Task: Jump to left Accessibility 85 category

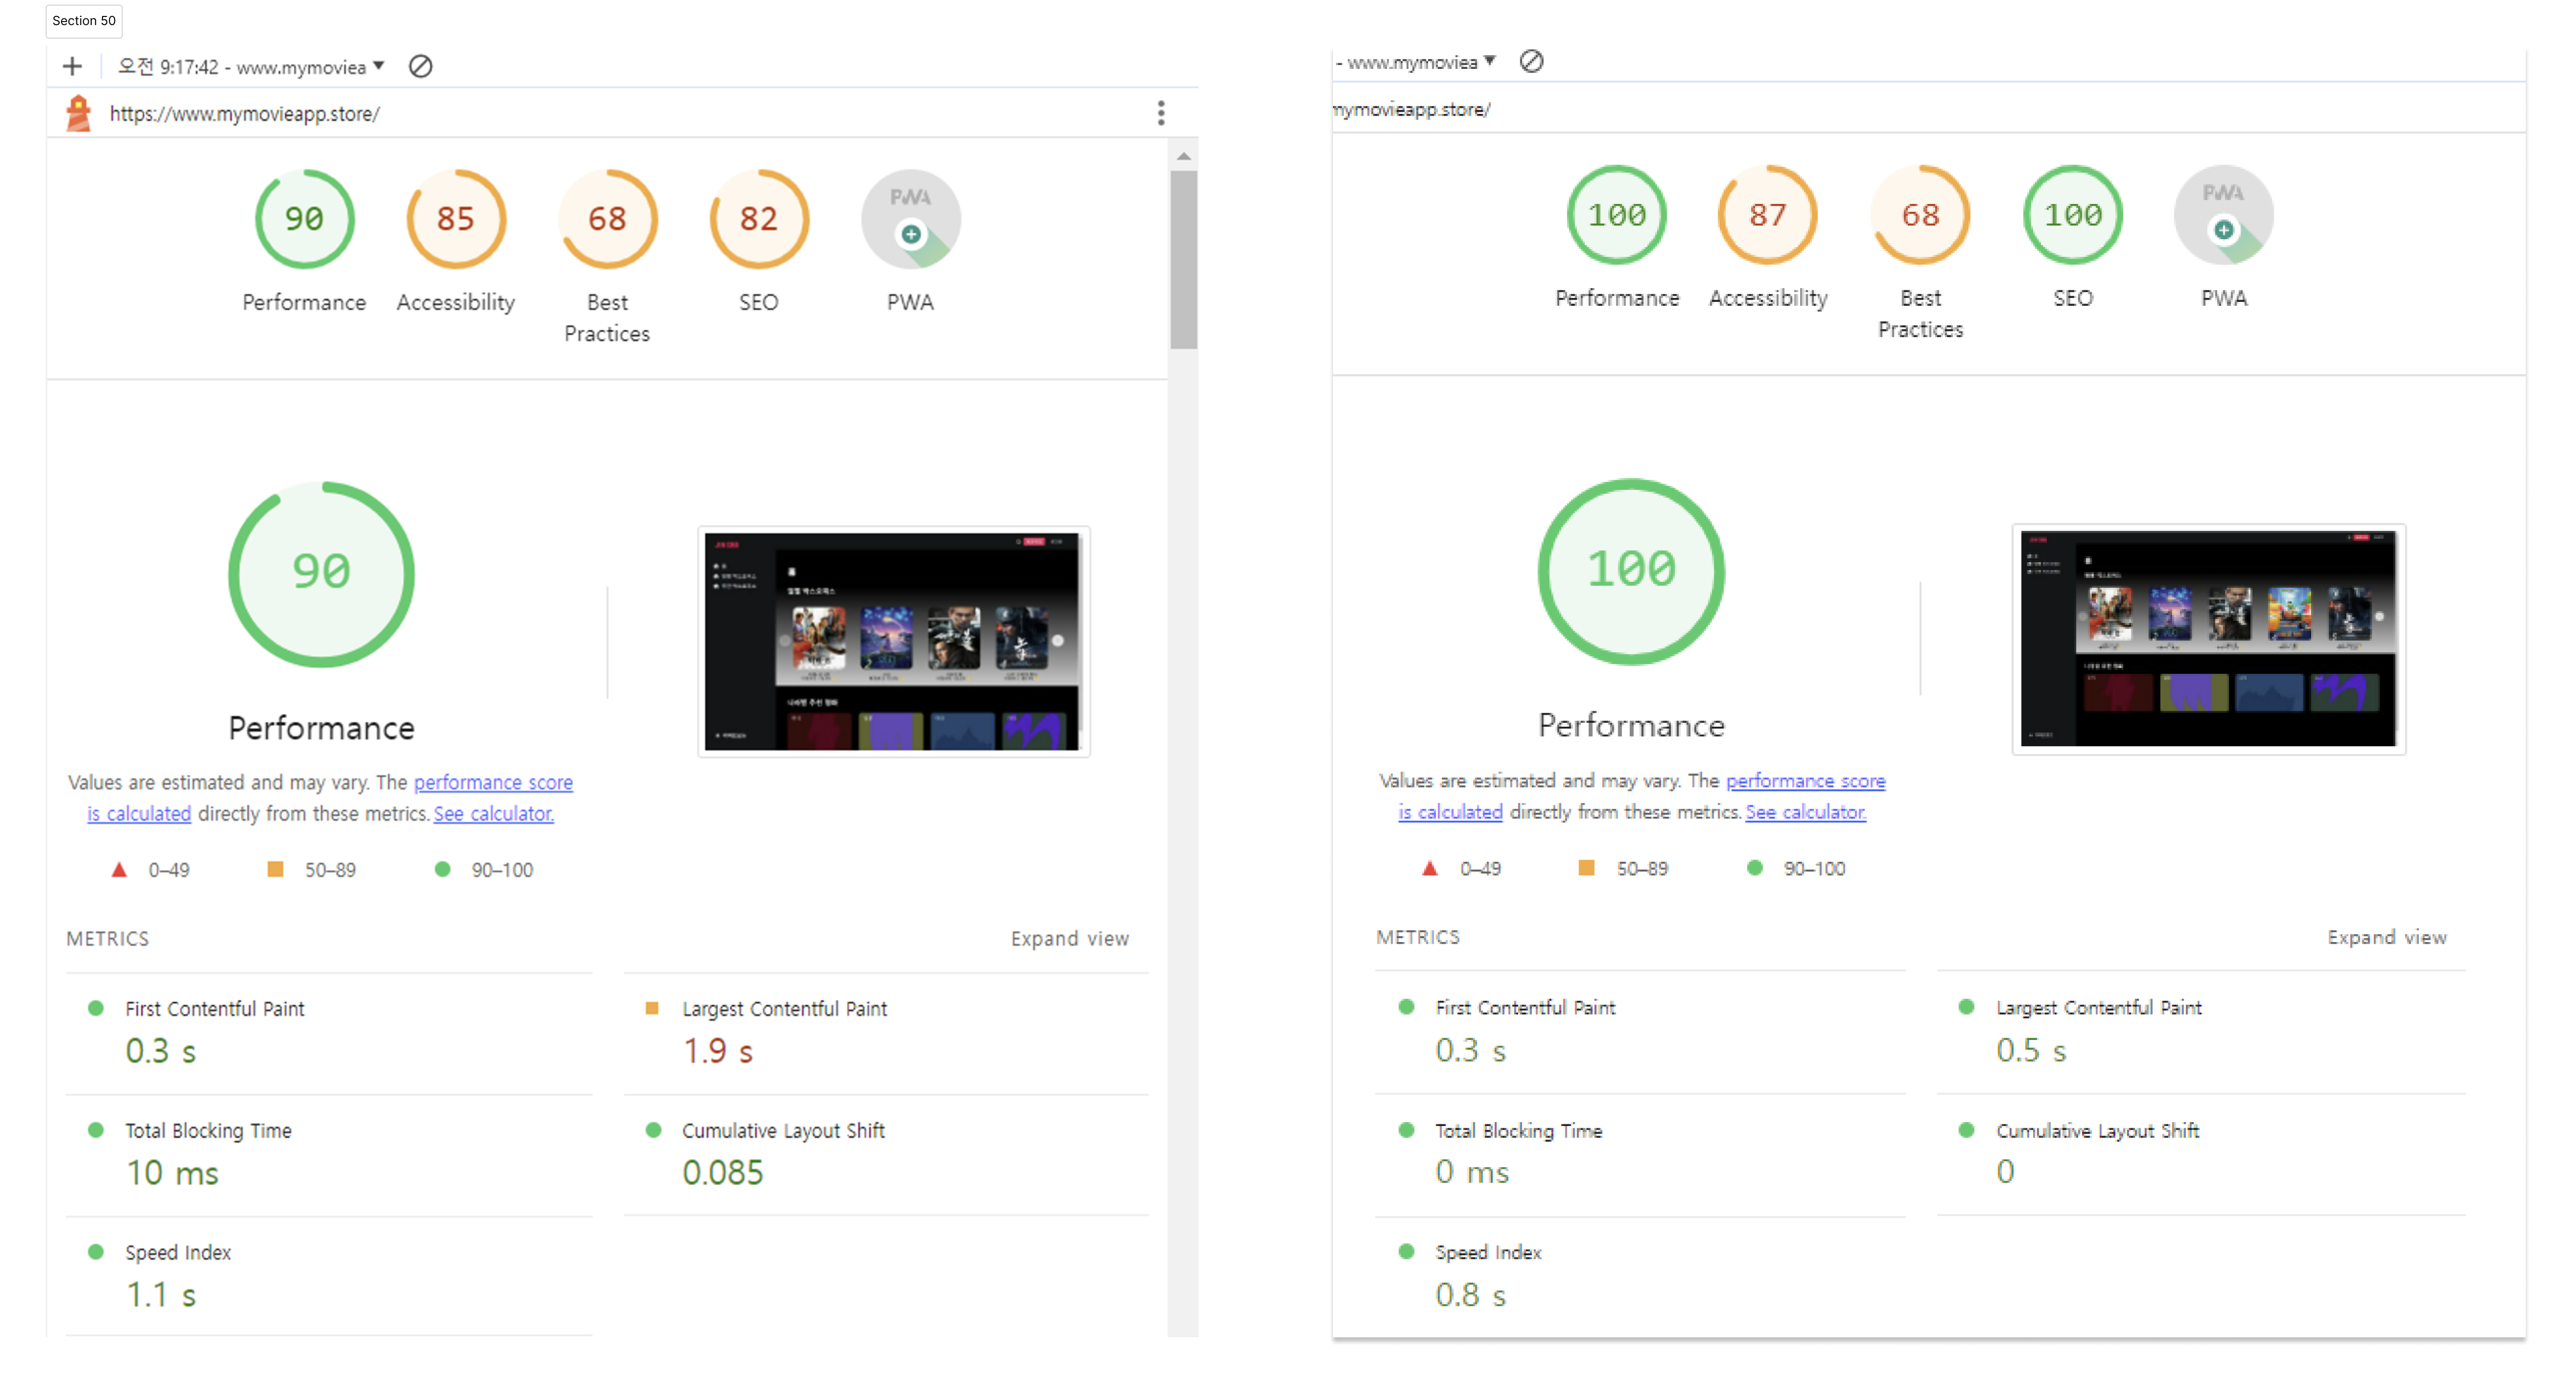Action: pos(456,220)
